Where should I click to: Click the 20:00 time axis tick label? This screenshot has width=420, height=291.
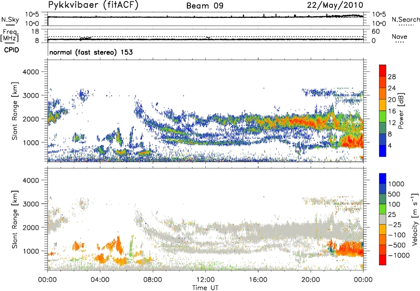click(x=310, y=280)
